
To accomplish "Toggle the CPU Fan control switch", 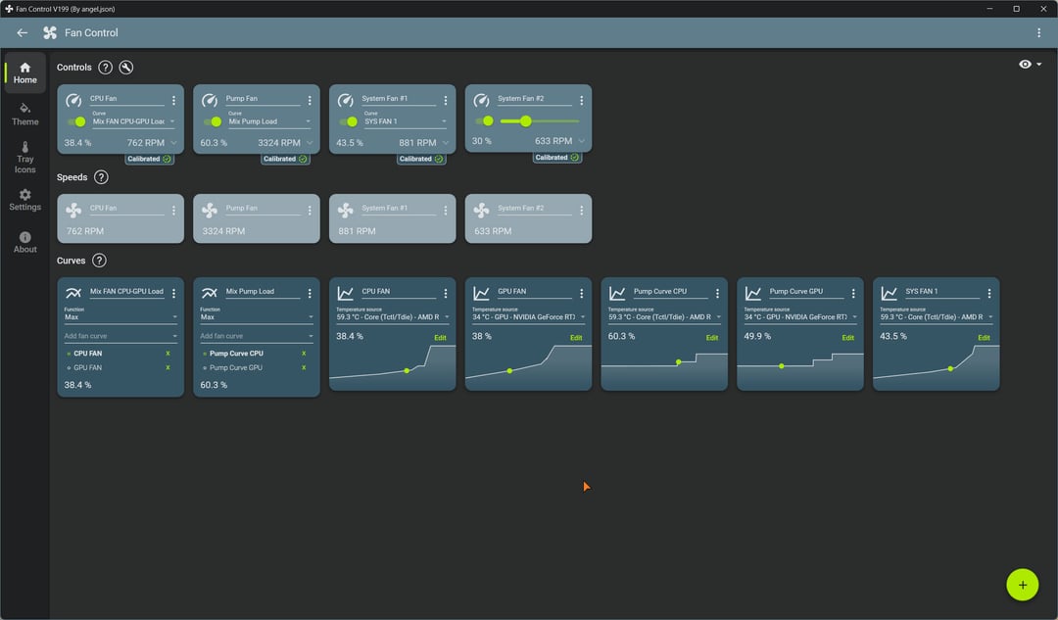I will point(77,121).
